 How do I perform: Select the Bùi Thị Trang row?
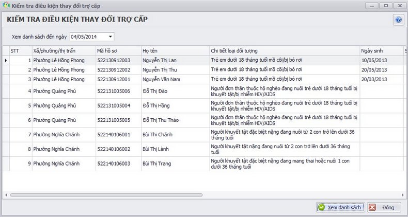pyautogui.click(x=203, y=164)
